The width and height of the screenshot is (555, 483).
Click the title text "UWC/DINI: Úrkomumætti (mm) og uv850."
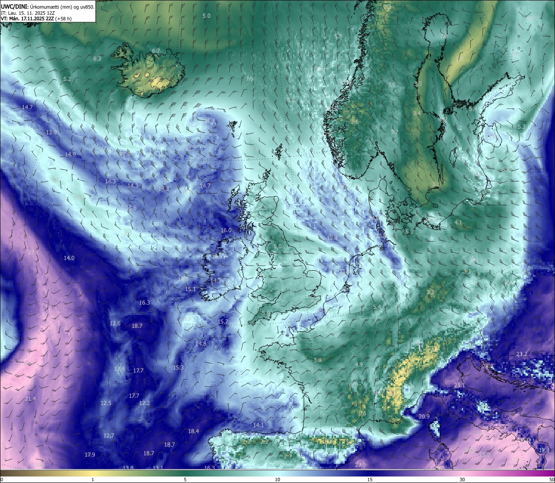(x=48, y=7)
